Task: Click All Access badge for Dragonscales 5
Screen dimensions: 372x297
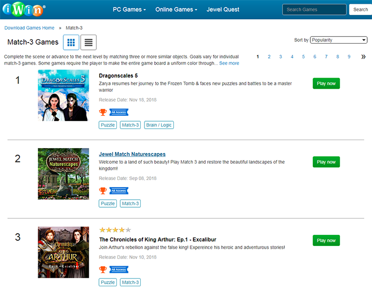Action: [119, 112]
